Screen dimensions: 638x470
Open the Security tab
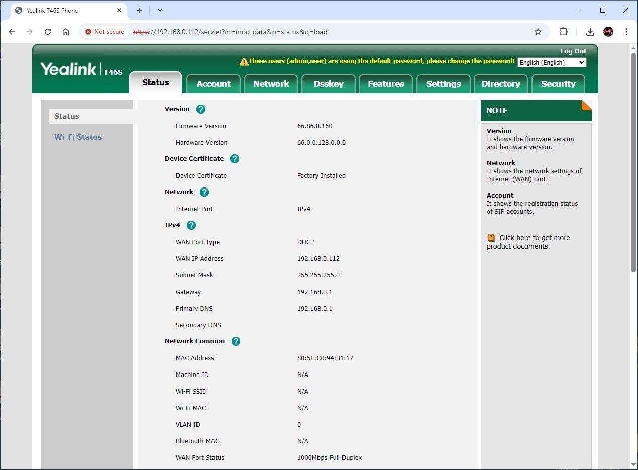[558, 84]
